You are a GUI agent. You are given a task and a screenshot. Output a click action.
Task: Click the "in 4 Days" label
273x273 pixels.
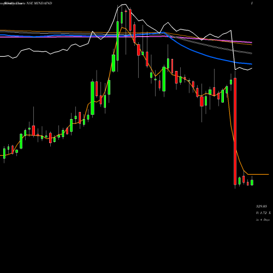[263, 220]
